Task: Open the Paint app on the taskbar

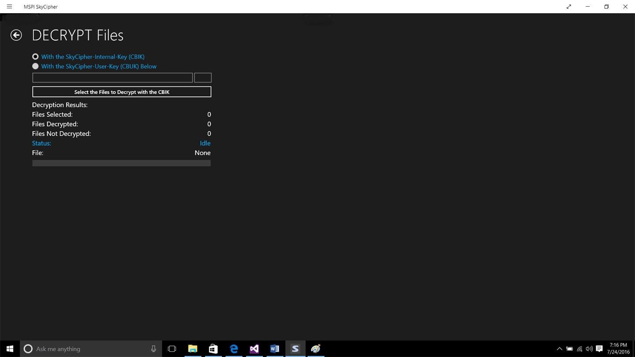Action: pos(316,349)
